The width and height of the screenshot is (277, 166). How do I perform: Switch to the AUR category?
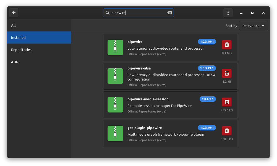coord(39,62)
